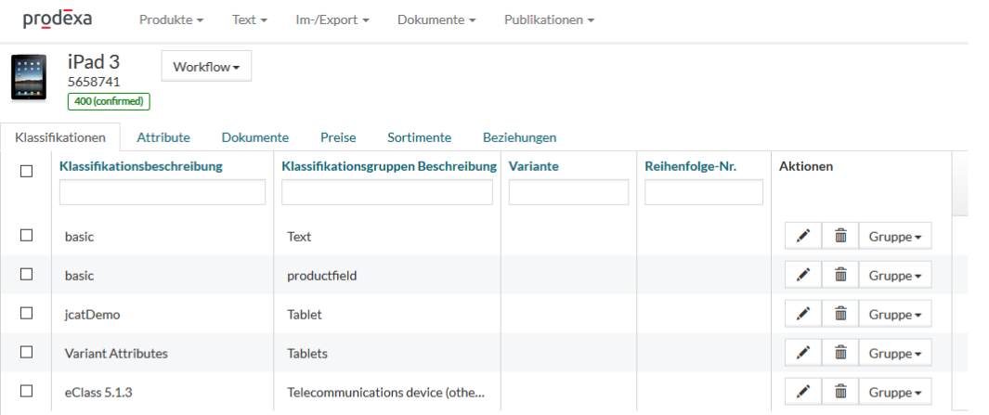The height and width of the screenshot is (415, 989).
Task: Open the Publikationen menu
Action: (x=549, y=19)
